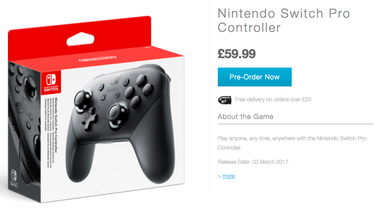This screenshot has width=379, height=209.
Task: Click the Release Date 03 March 2017 line
Action: tap(253, 162)
